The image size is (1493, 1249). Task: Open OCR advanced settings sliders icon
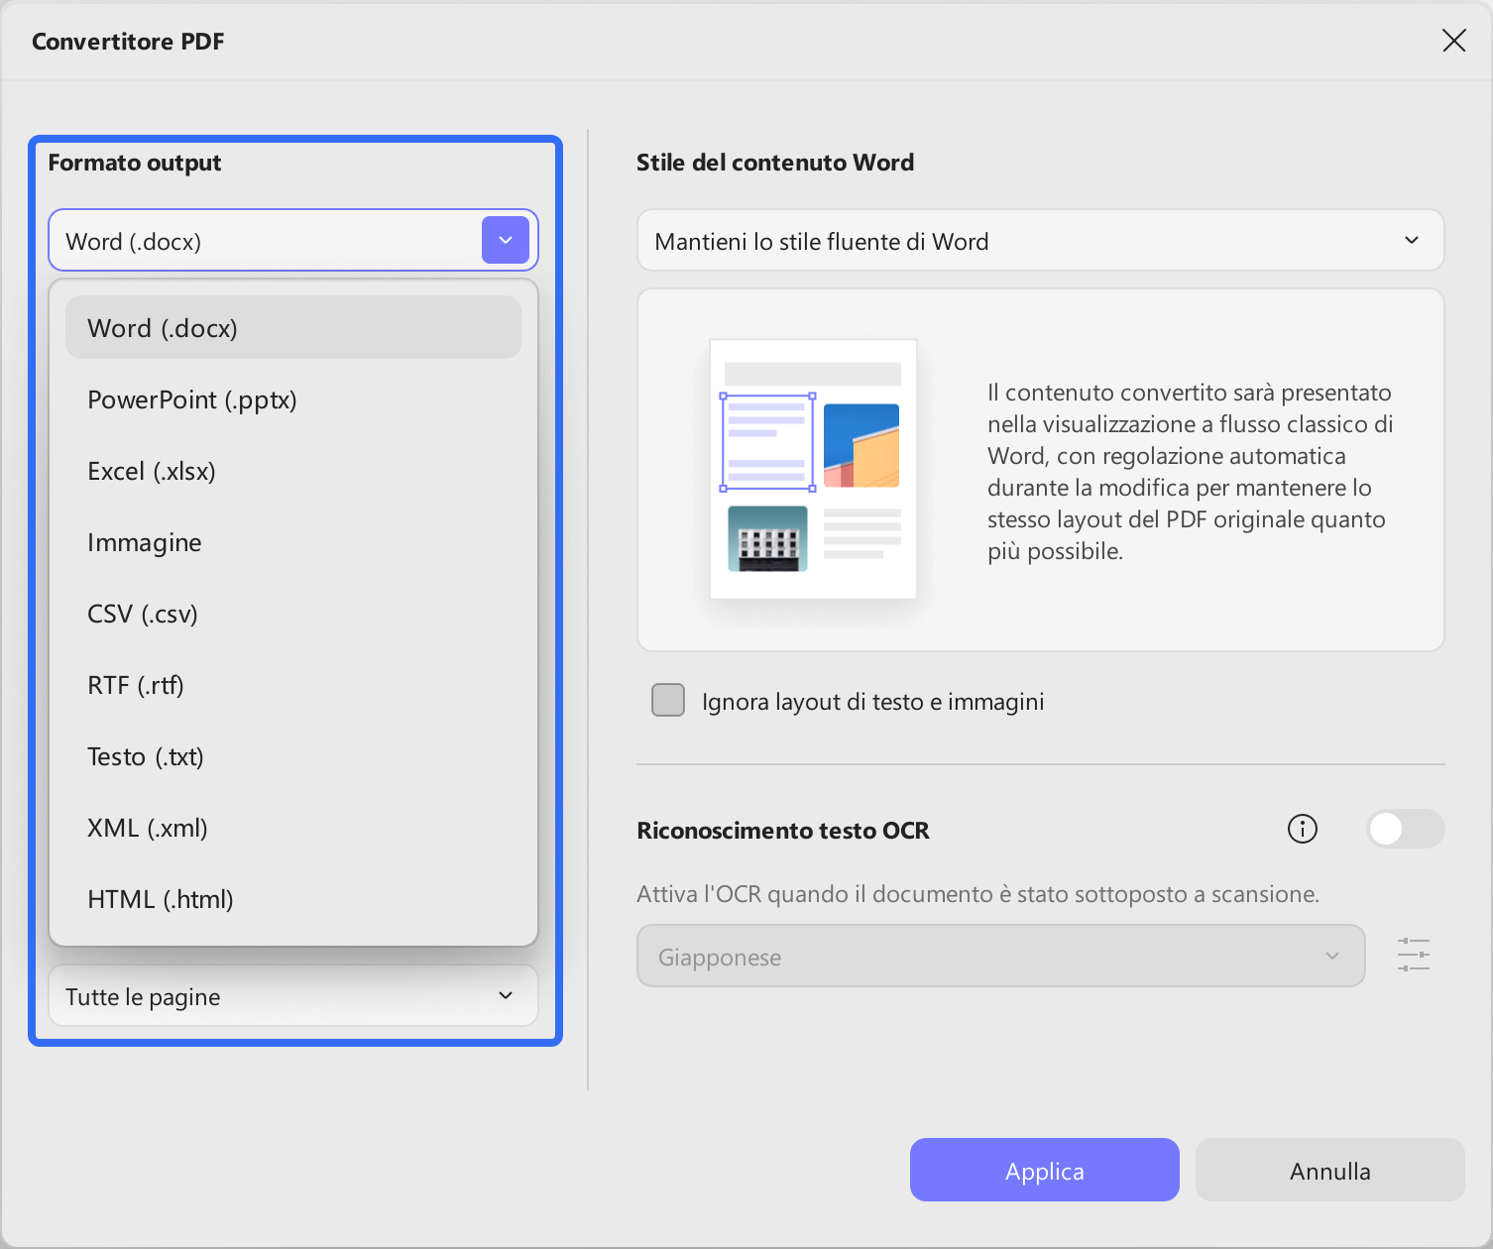(x=1413, y=955)
